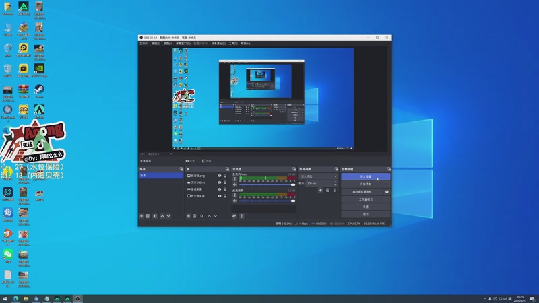
Task: Open the 文件(F) menu
Action: [x=144, y=44]
